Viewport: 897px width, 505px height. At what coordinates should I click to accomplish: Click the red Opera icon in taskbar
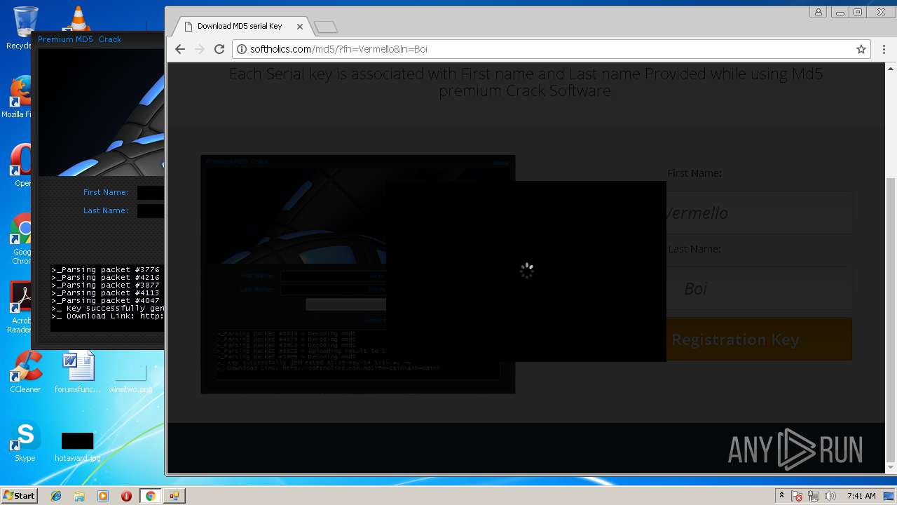126,496
